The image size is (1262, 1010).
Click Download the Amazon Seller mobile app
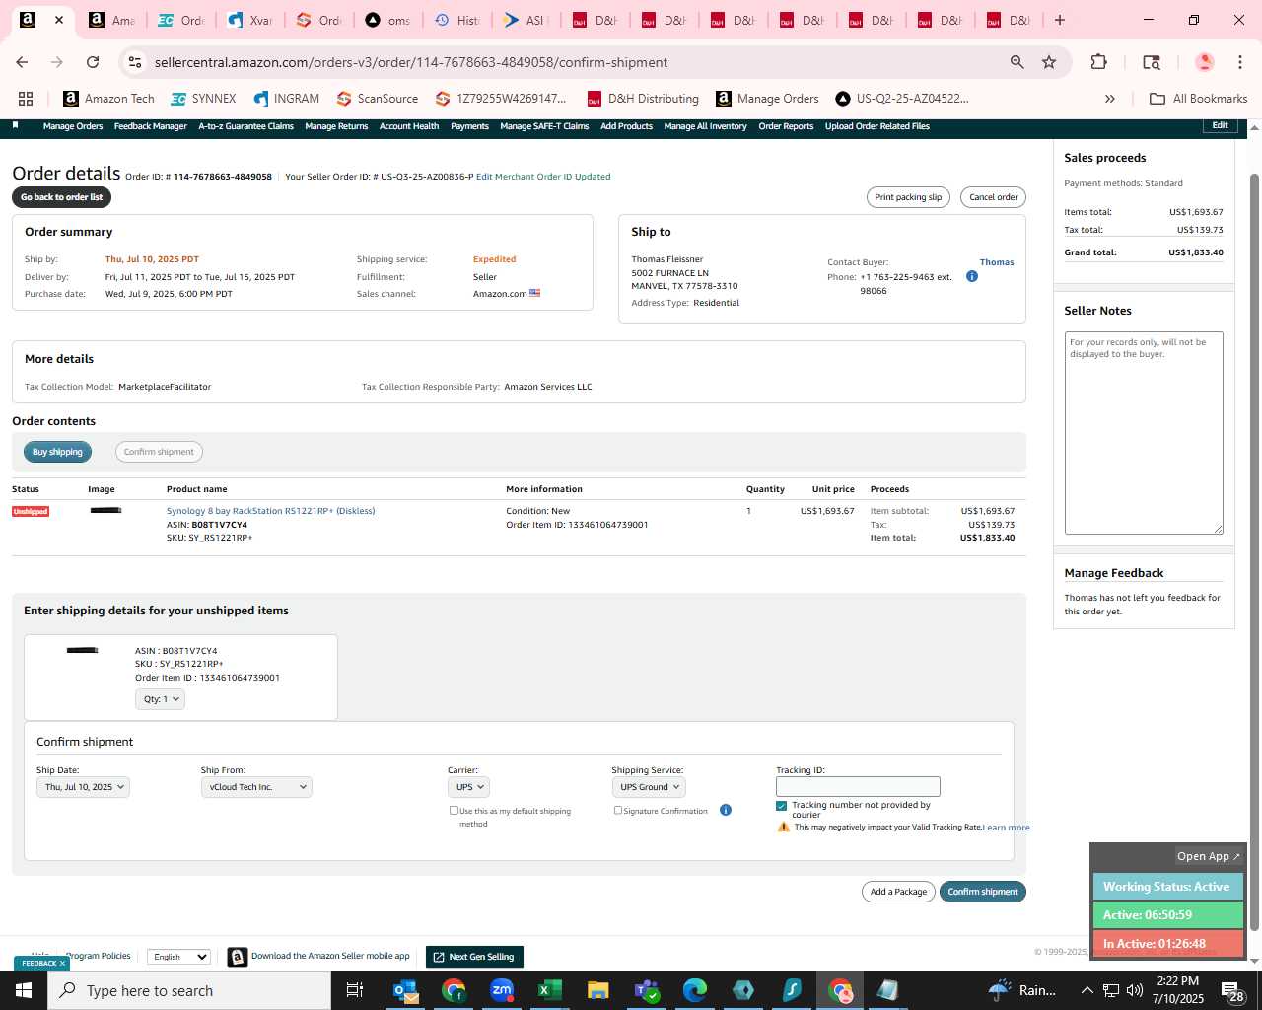tap(330, 956)
